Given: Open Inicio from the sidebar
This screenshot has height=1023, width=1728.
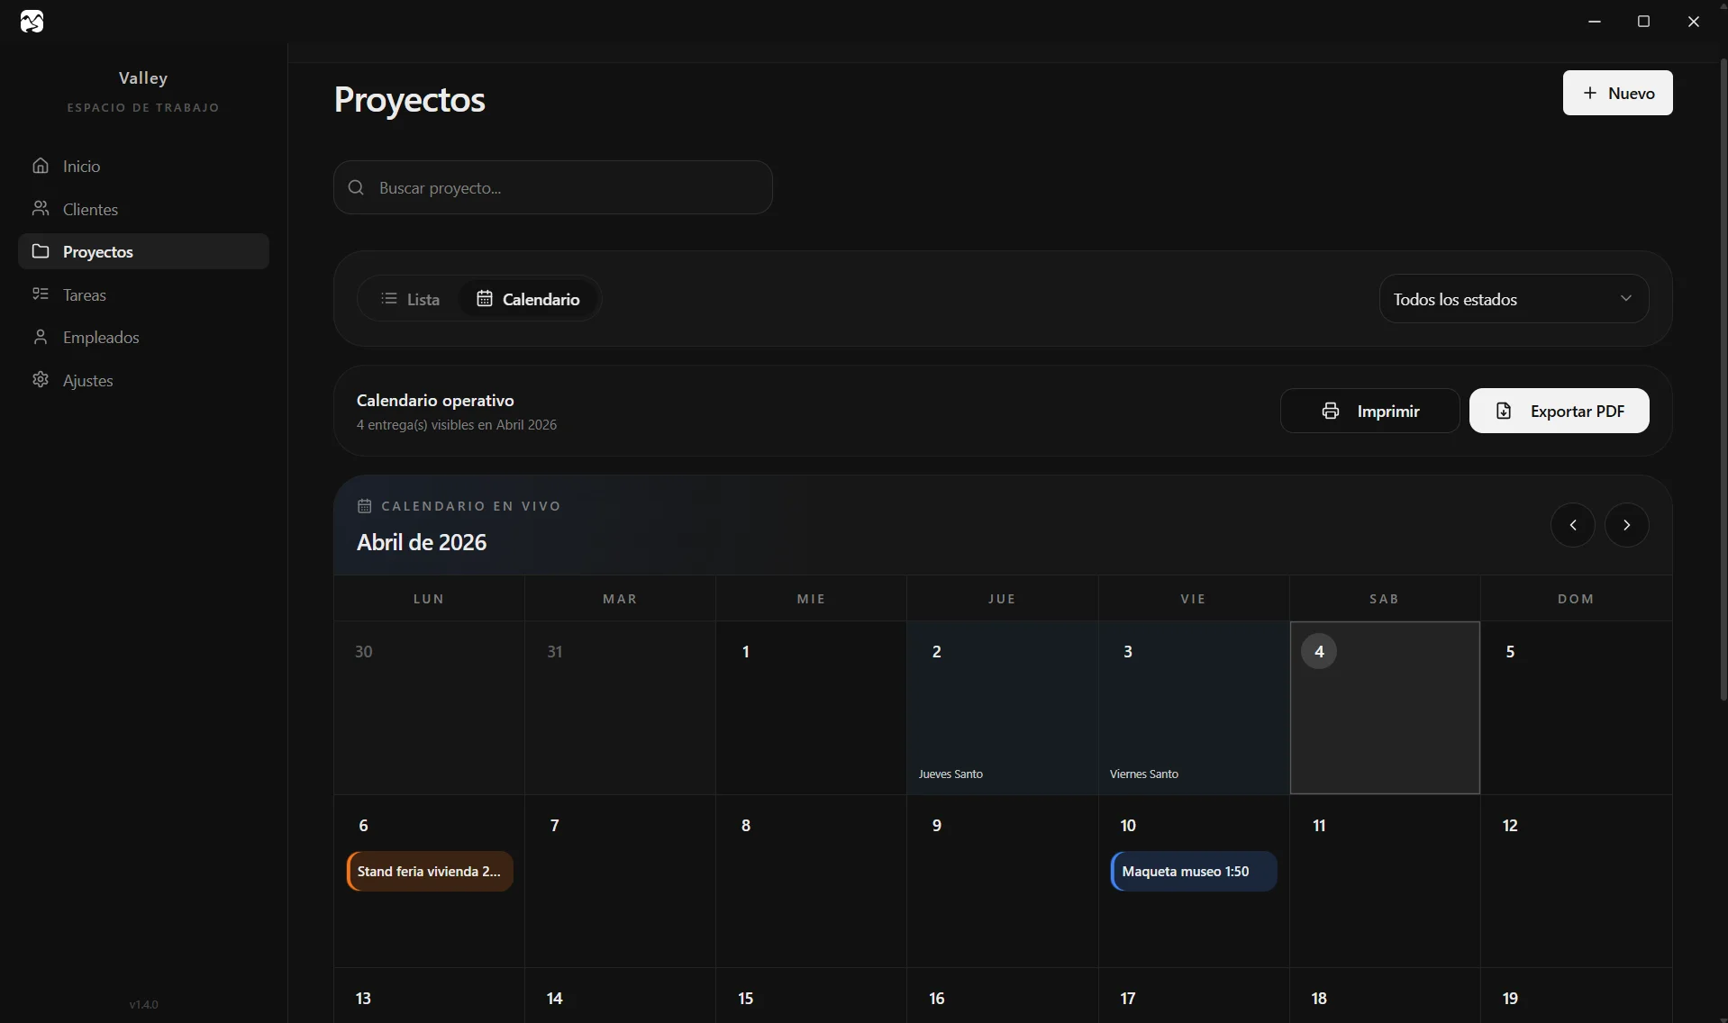Looking at the screenshot, I should [81, 167].
